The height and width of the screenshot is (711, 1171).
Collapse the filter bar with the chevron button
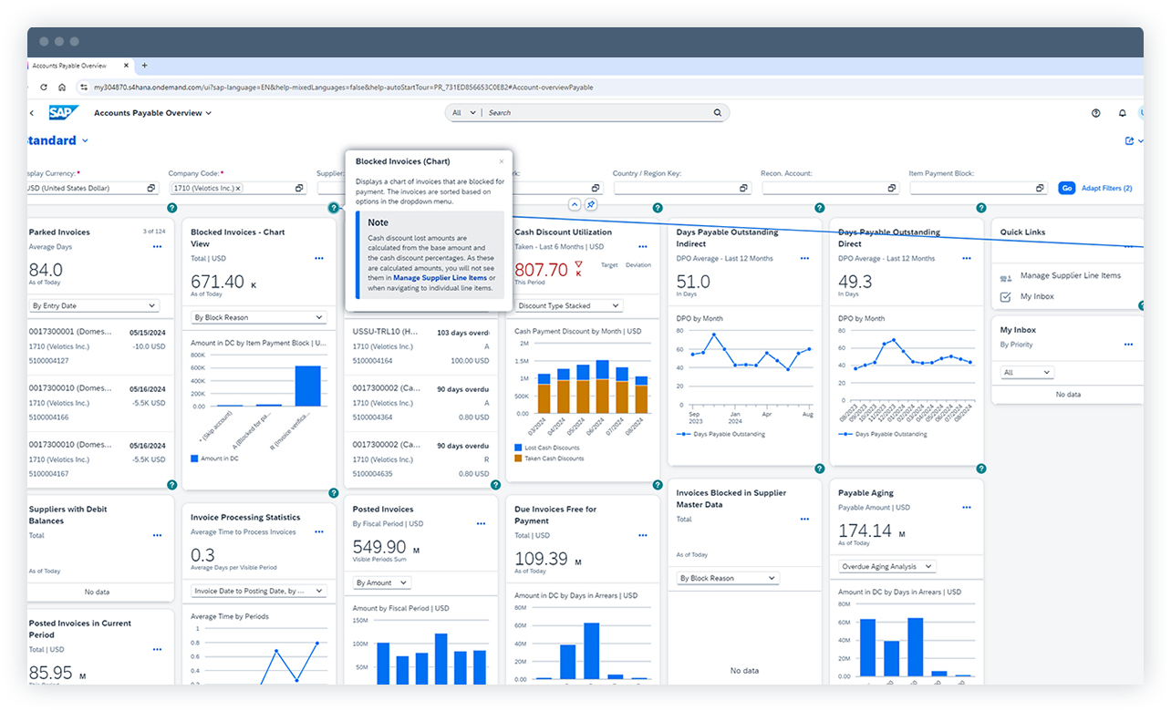coord(575,204)
